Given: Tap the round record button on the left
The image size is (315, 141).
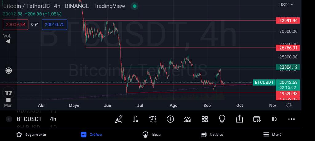Looking at the screenshot, I should pos(8,70).
